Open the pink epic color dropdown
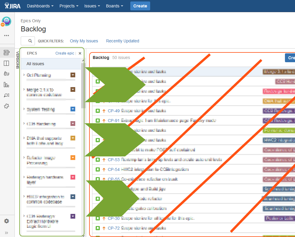Screen dimensions: 295x237 pyautogui.click(x=73, y=177)
